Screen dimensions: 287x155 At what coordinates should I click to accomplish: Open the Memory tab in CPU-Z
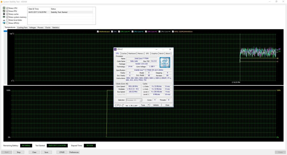point(140,53)
